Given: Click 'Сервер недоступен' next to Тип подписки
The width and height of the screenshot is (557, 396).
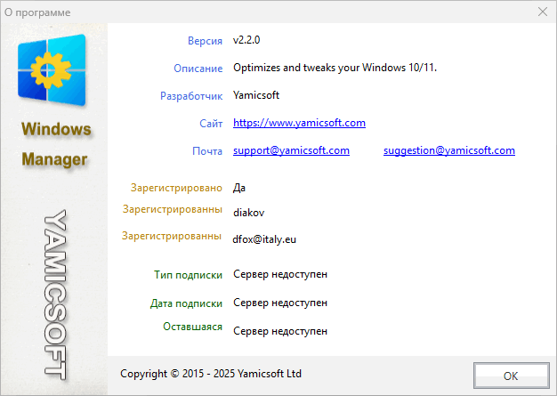Looking at the screenshot, I should 280,275.
